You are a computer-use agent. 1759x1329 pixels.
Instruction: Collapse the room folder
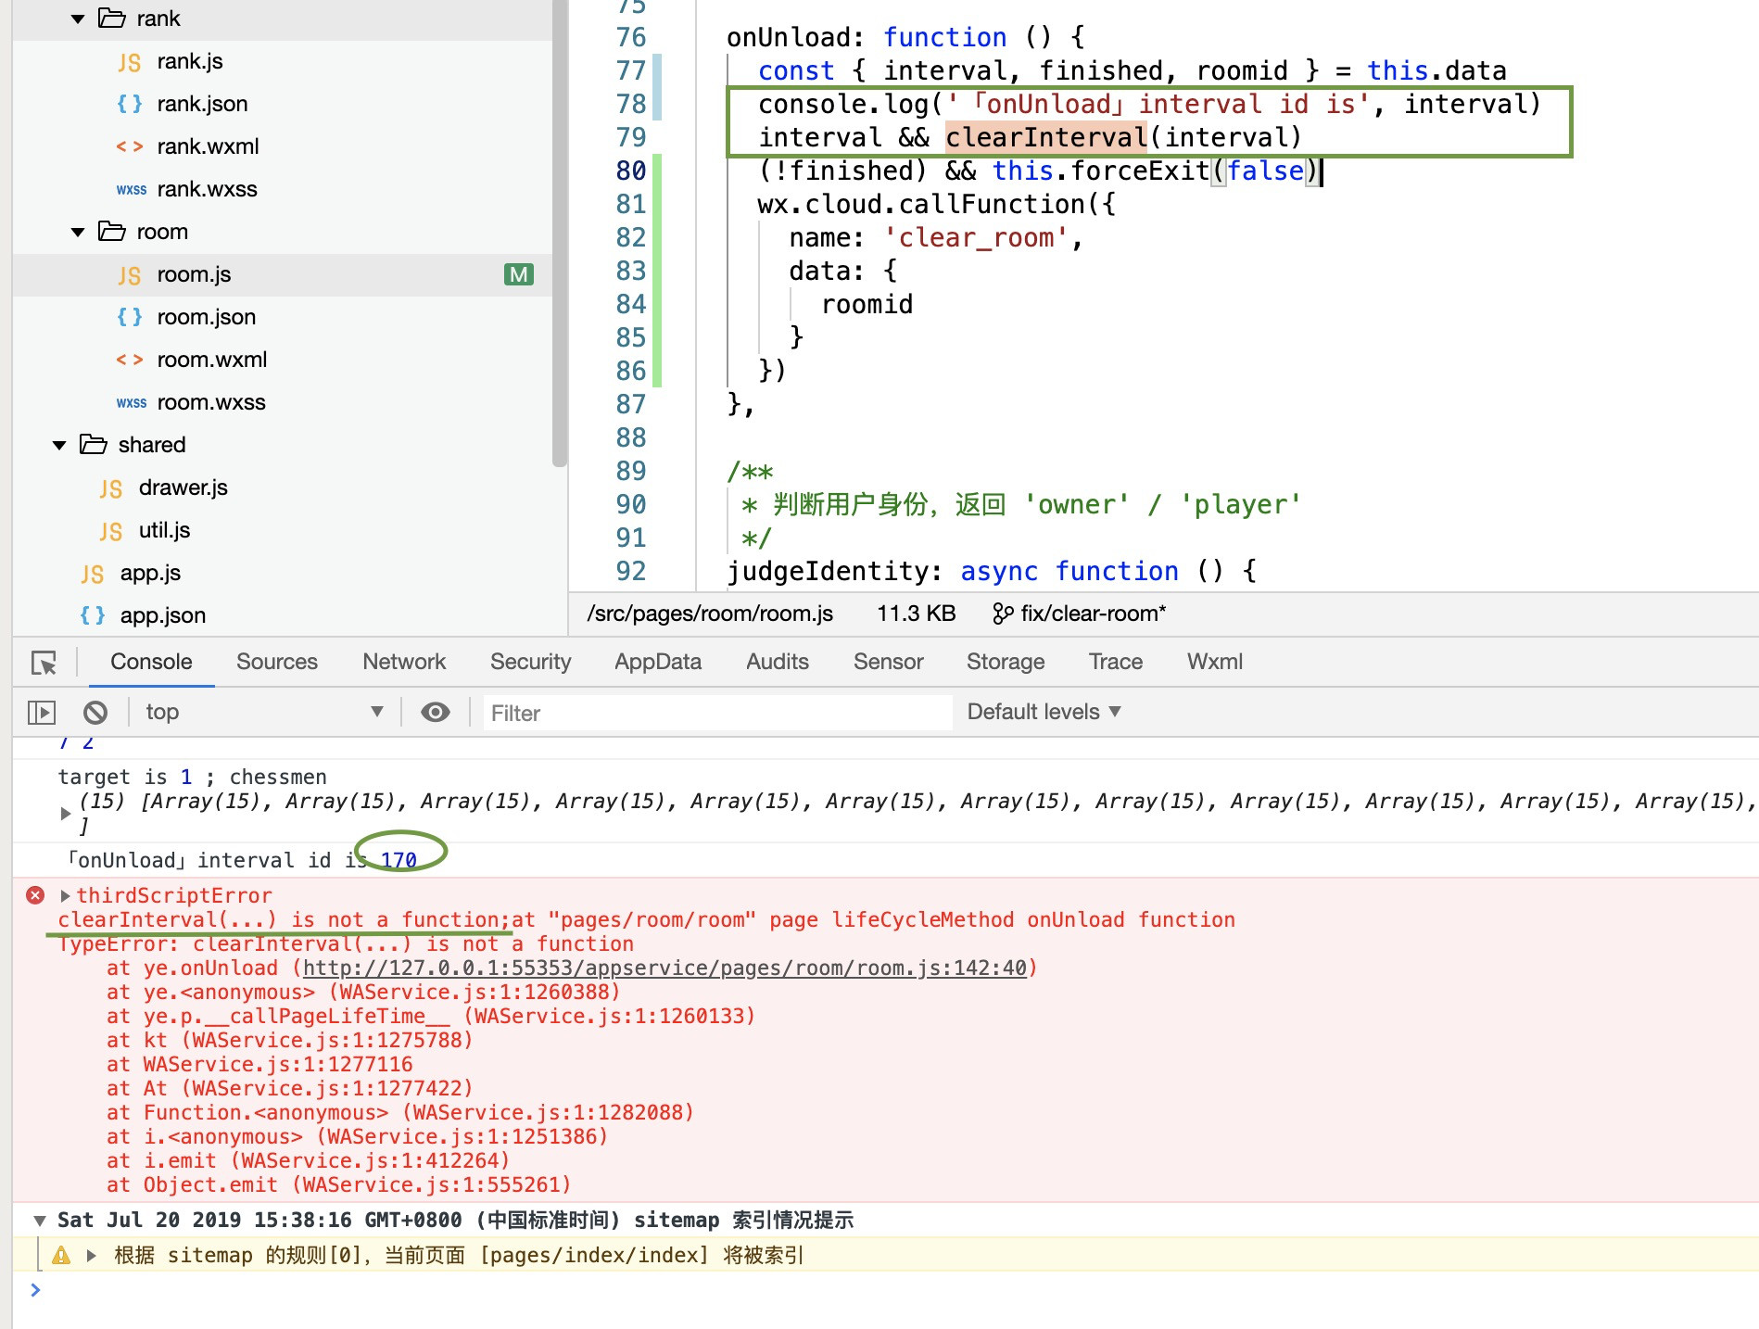(x=78, y=232)
